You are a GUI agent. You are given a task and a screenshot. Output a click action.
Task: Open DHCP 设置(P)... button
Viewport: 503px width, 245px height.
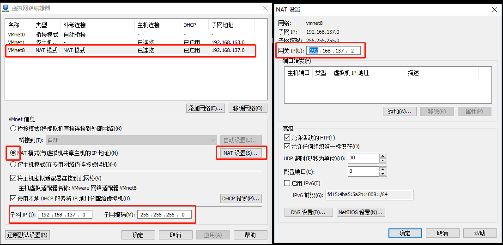point(241,198)
